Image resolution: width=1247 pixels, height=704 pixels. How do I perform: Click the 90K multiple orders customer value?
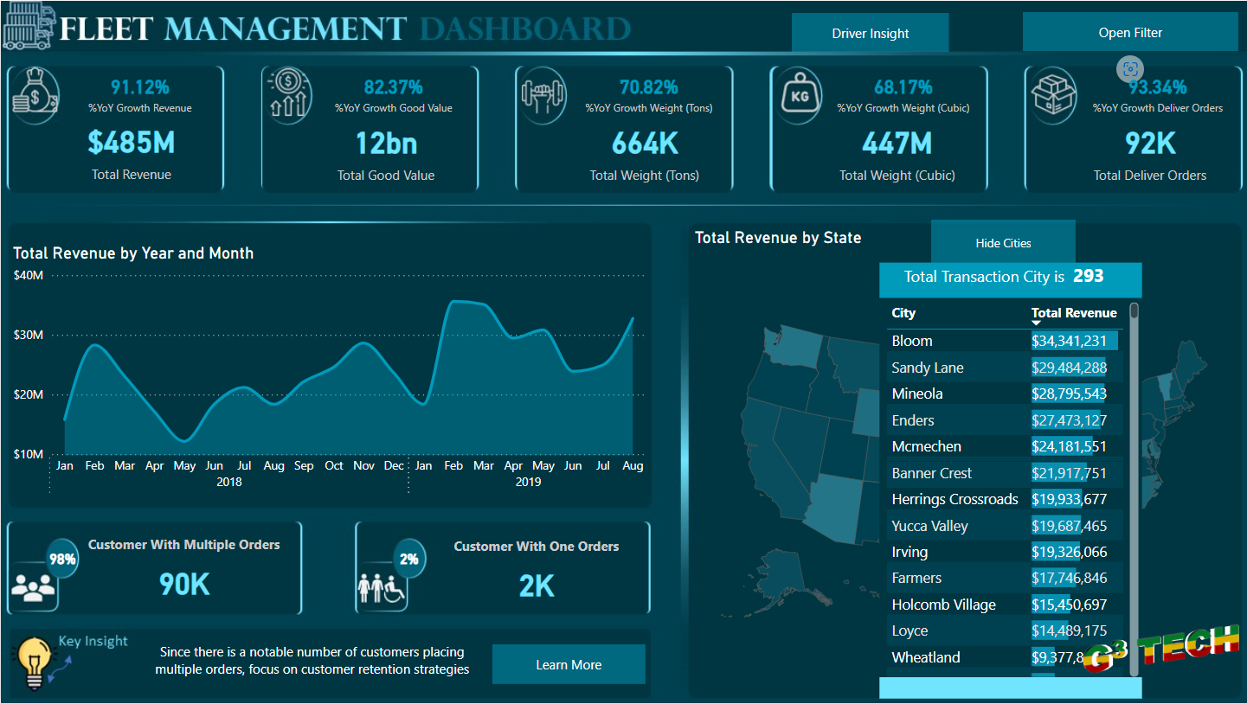pos(184,585)
